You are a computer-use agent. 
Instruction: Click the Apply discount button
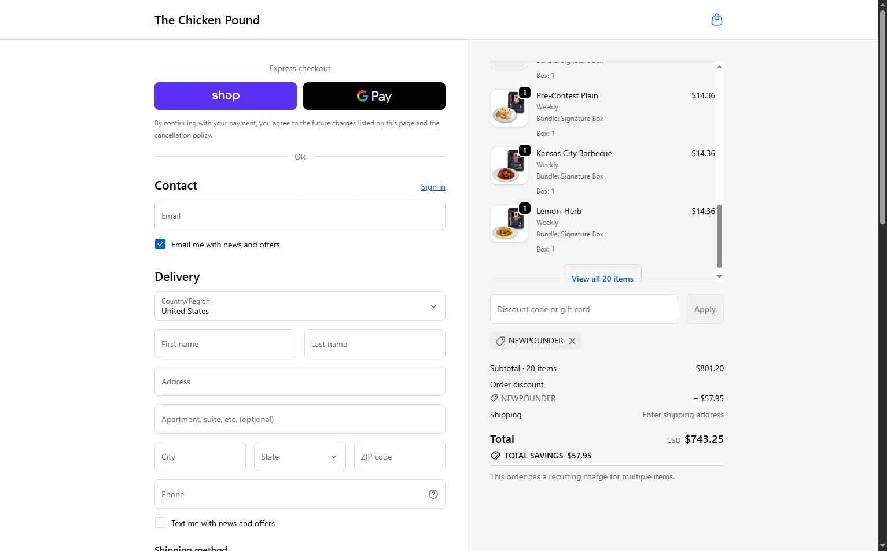point(705,309)
